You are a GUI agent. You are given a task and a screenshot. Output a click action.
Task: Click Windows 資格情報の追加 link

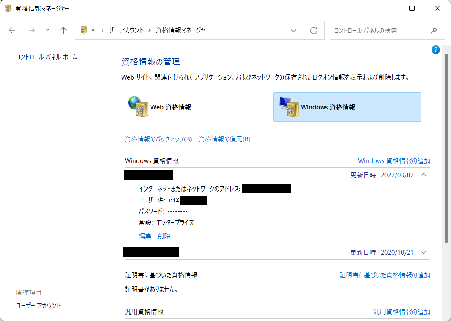coord(394,160)
